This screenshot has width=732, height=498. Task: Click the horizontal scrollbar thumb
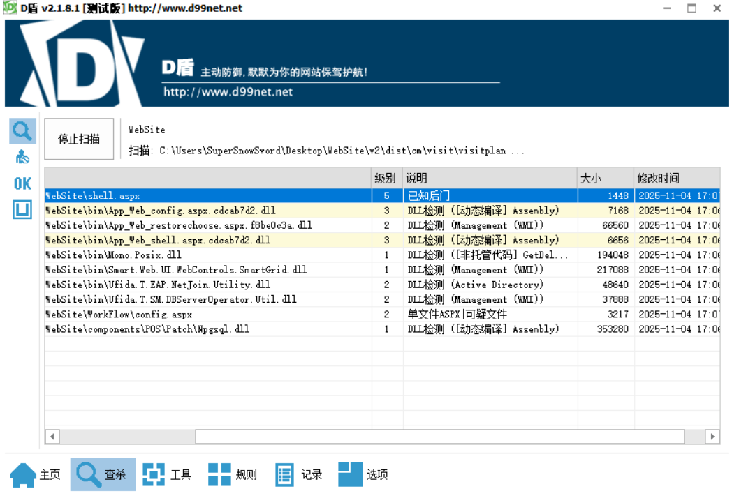pos(440,437)
